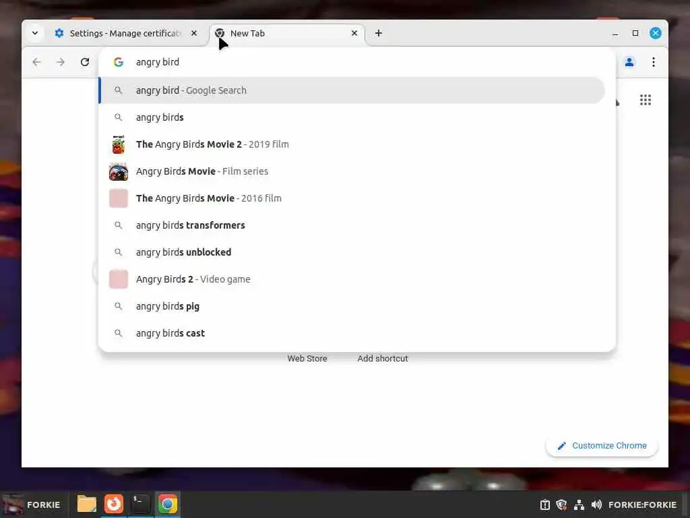Click the Chrome icon in the taskbar
The height and width of the screenshot is (518, 690).
(x=167, y=505)
